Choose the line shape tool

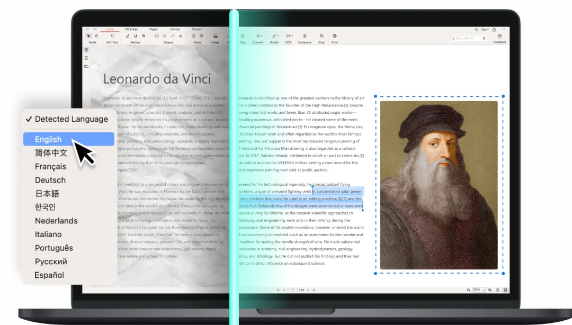pyautogui.click(x=172, y=36)
